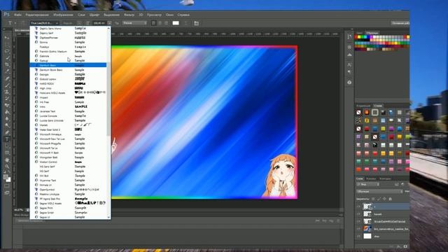Select the Eyedropper tool

7,71
